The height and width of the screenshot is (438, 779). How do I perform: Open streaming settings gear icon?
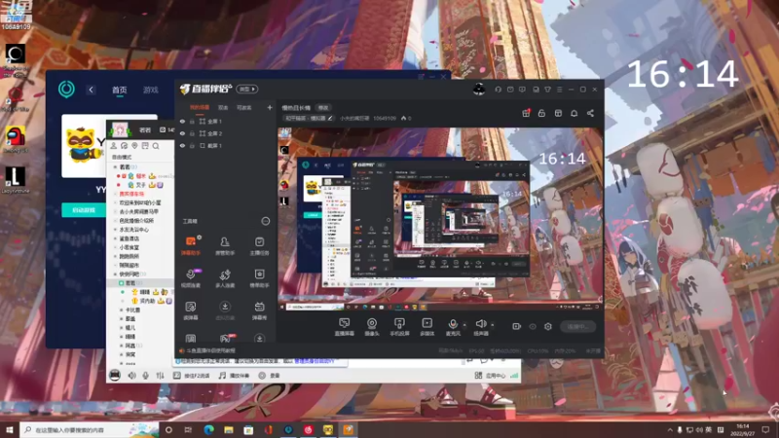click(548, 326)
